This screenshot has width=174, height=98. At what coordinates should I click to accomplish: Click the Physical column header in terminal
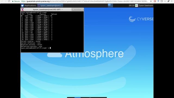[43, 14]
